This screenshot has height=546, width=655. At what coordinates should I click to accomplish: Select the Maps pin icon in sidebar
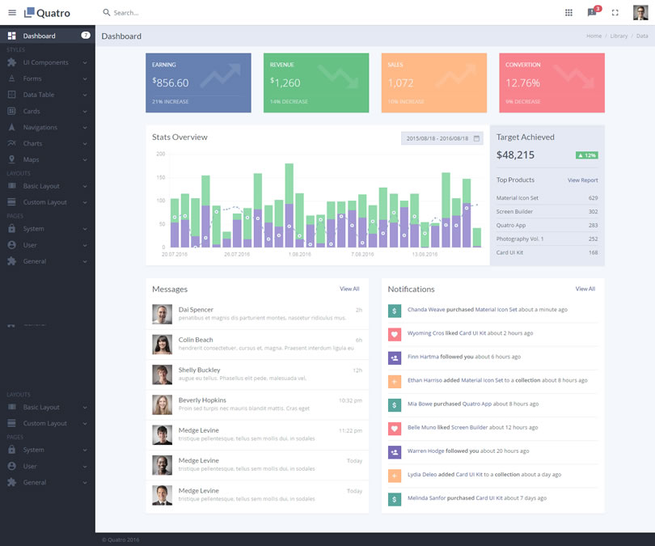(x=11, y=160)
